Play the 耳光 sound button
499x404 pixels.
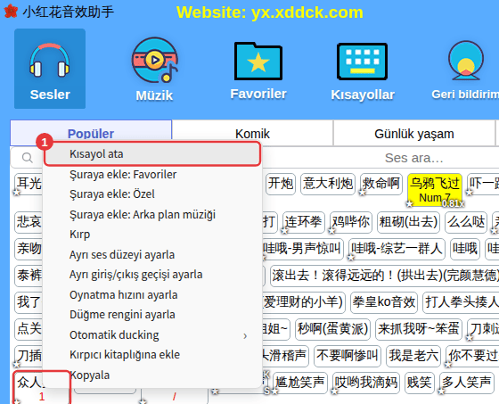(29, 184)
